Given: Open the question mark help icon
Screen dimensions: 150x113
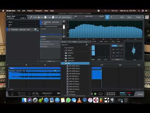Looking at the screenshot, I should click(111, 17).
